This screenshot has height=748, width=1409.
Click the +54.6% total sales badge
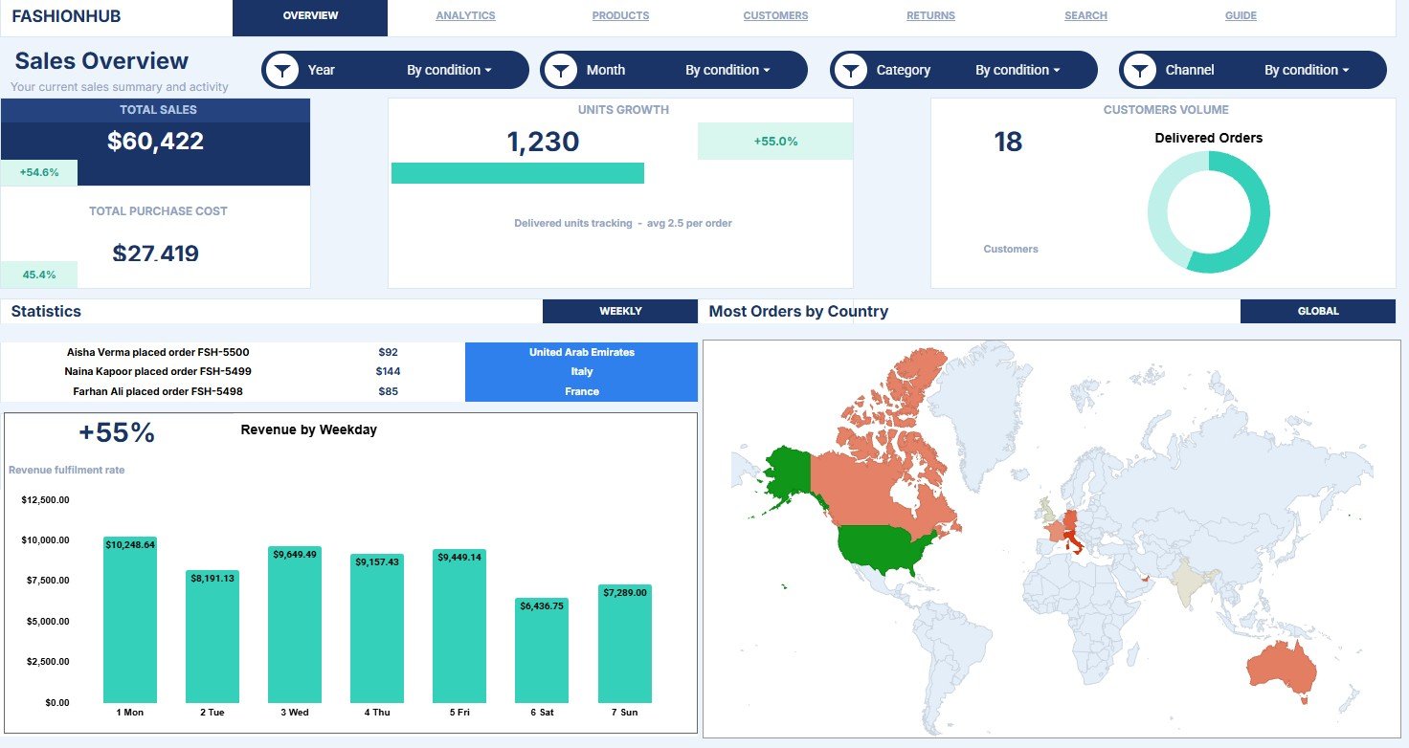(x=39, y=173)
